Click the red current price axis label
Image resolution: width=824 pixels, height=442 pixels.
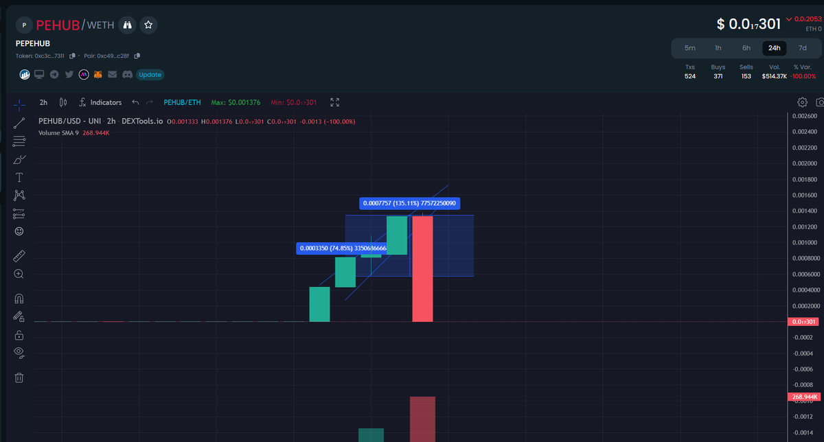pos(803,322)
